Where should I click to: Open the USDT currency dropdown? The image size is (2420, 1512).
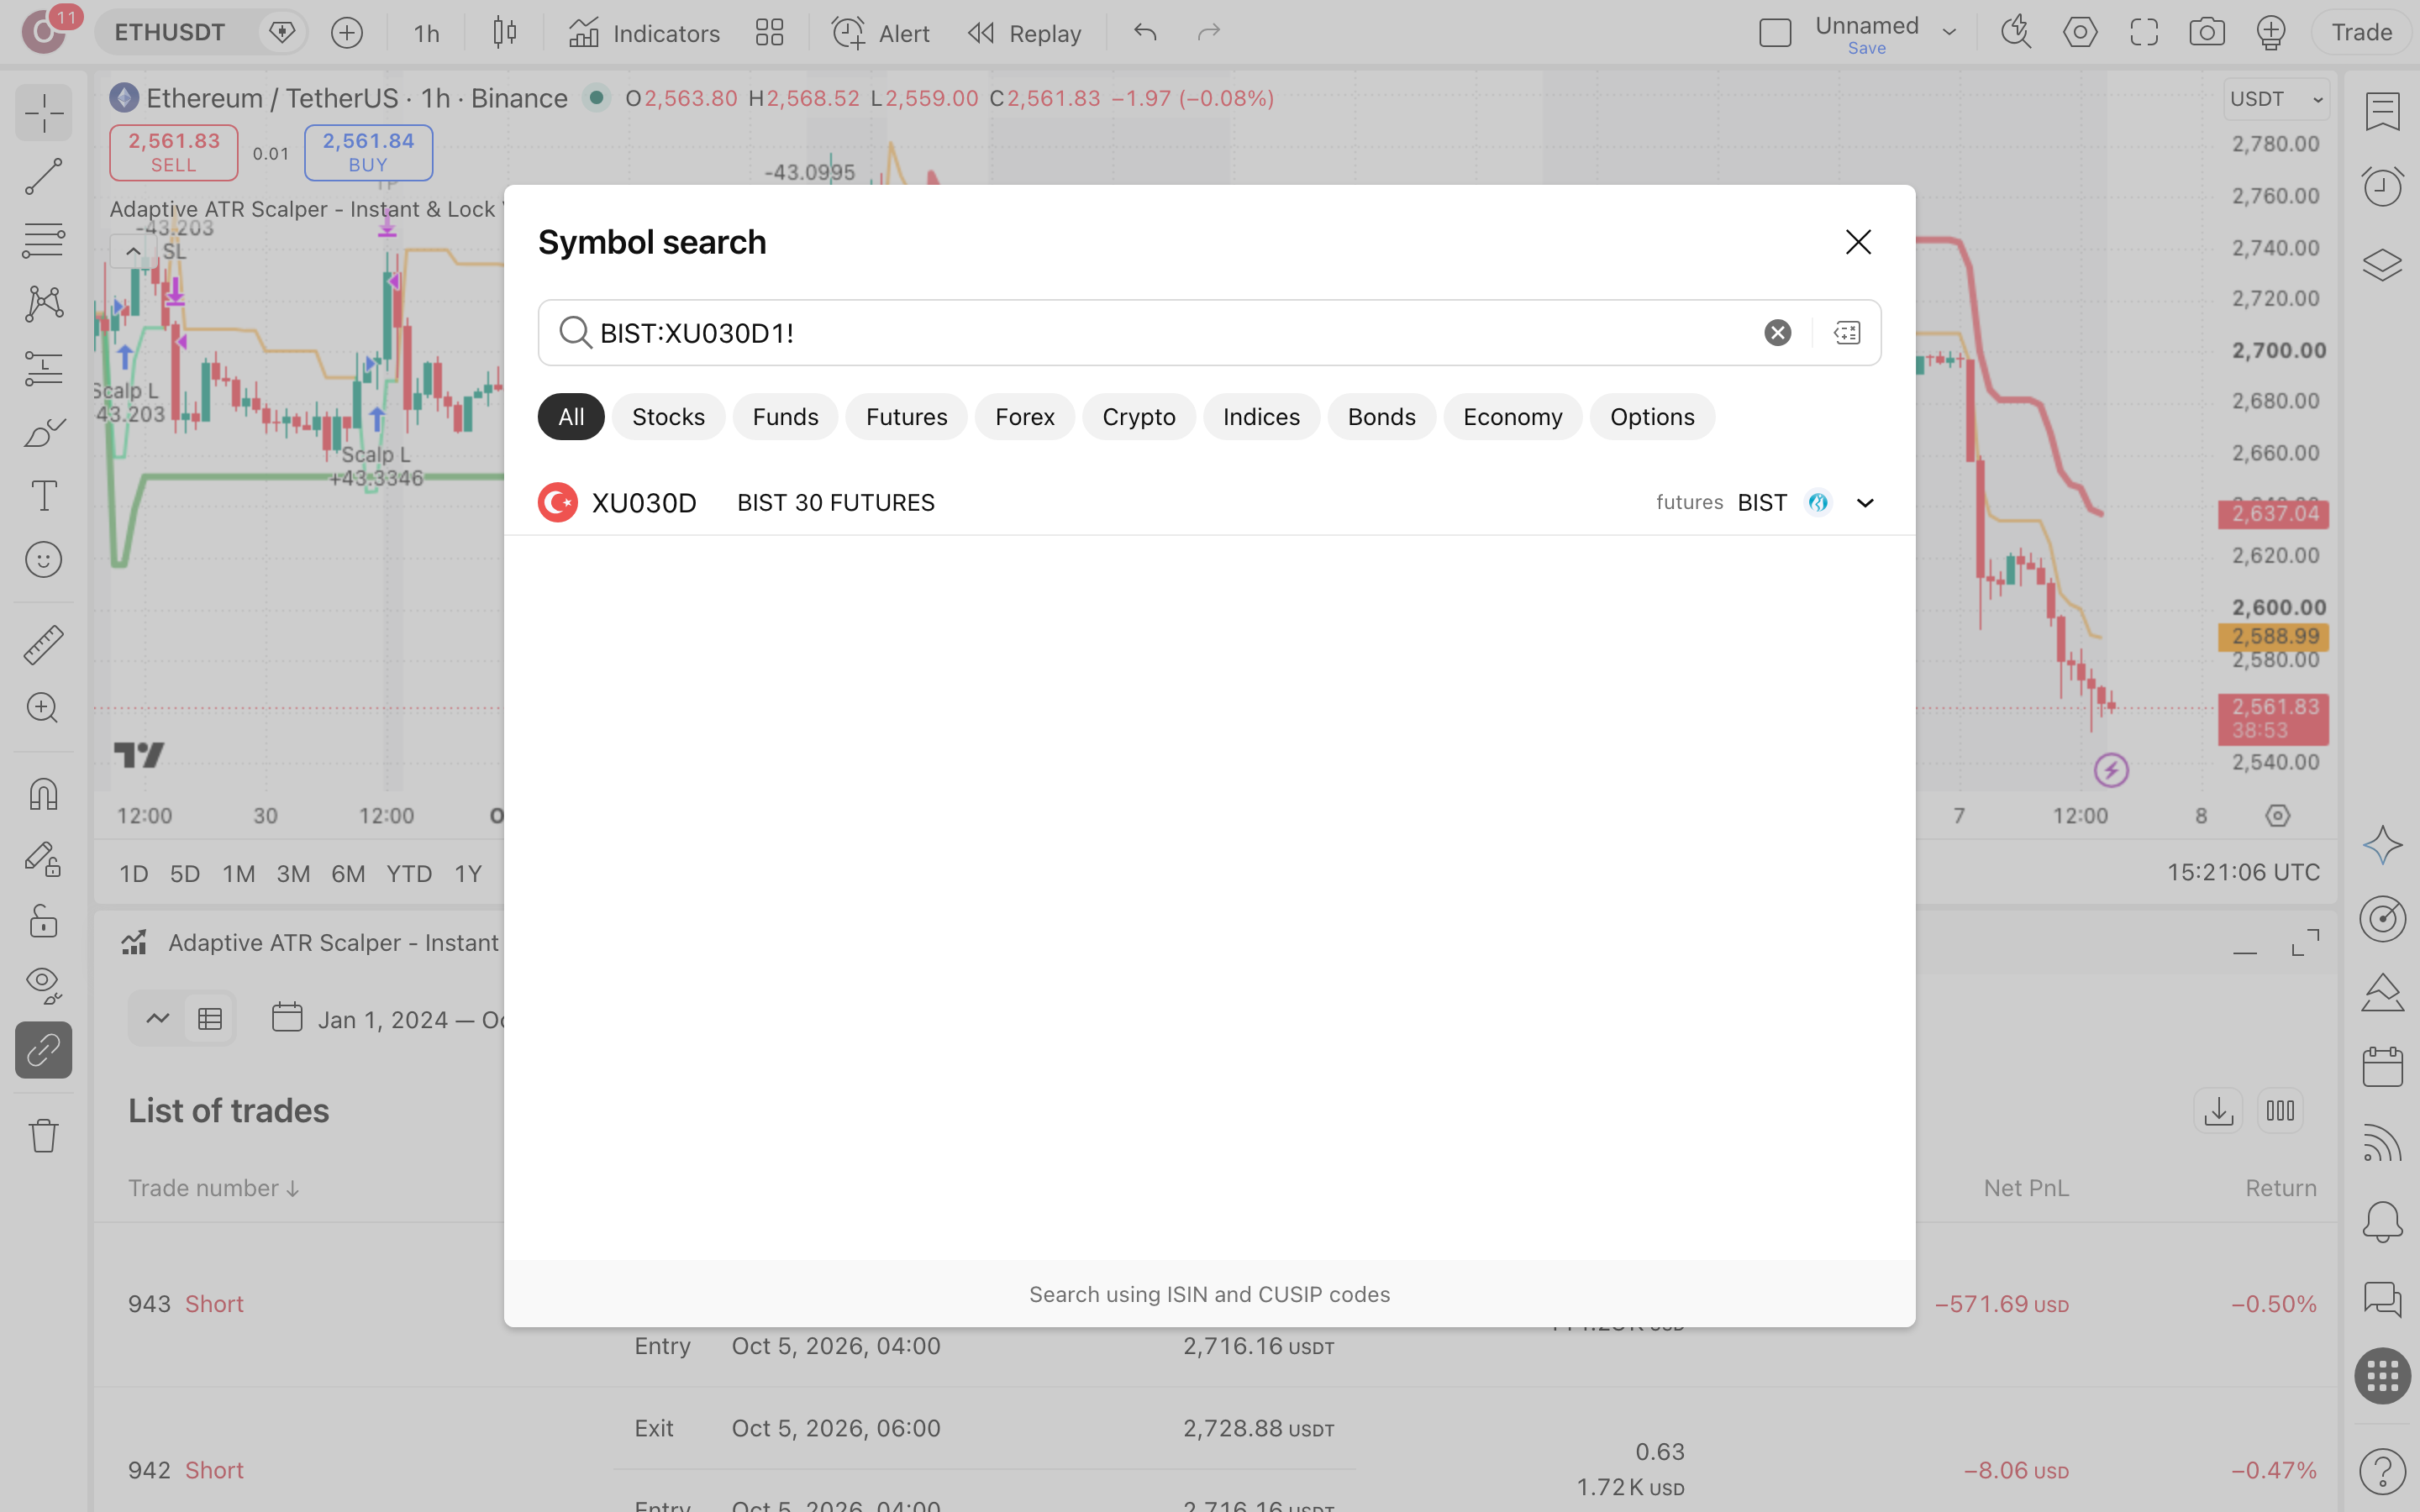pyautogui.click(x=2277, y=99)
